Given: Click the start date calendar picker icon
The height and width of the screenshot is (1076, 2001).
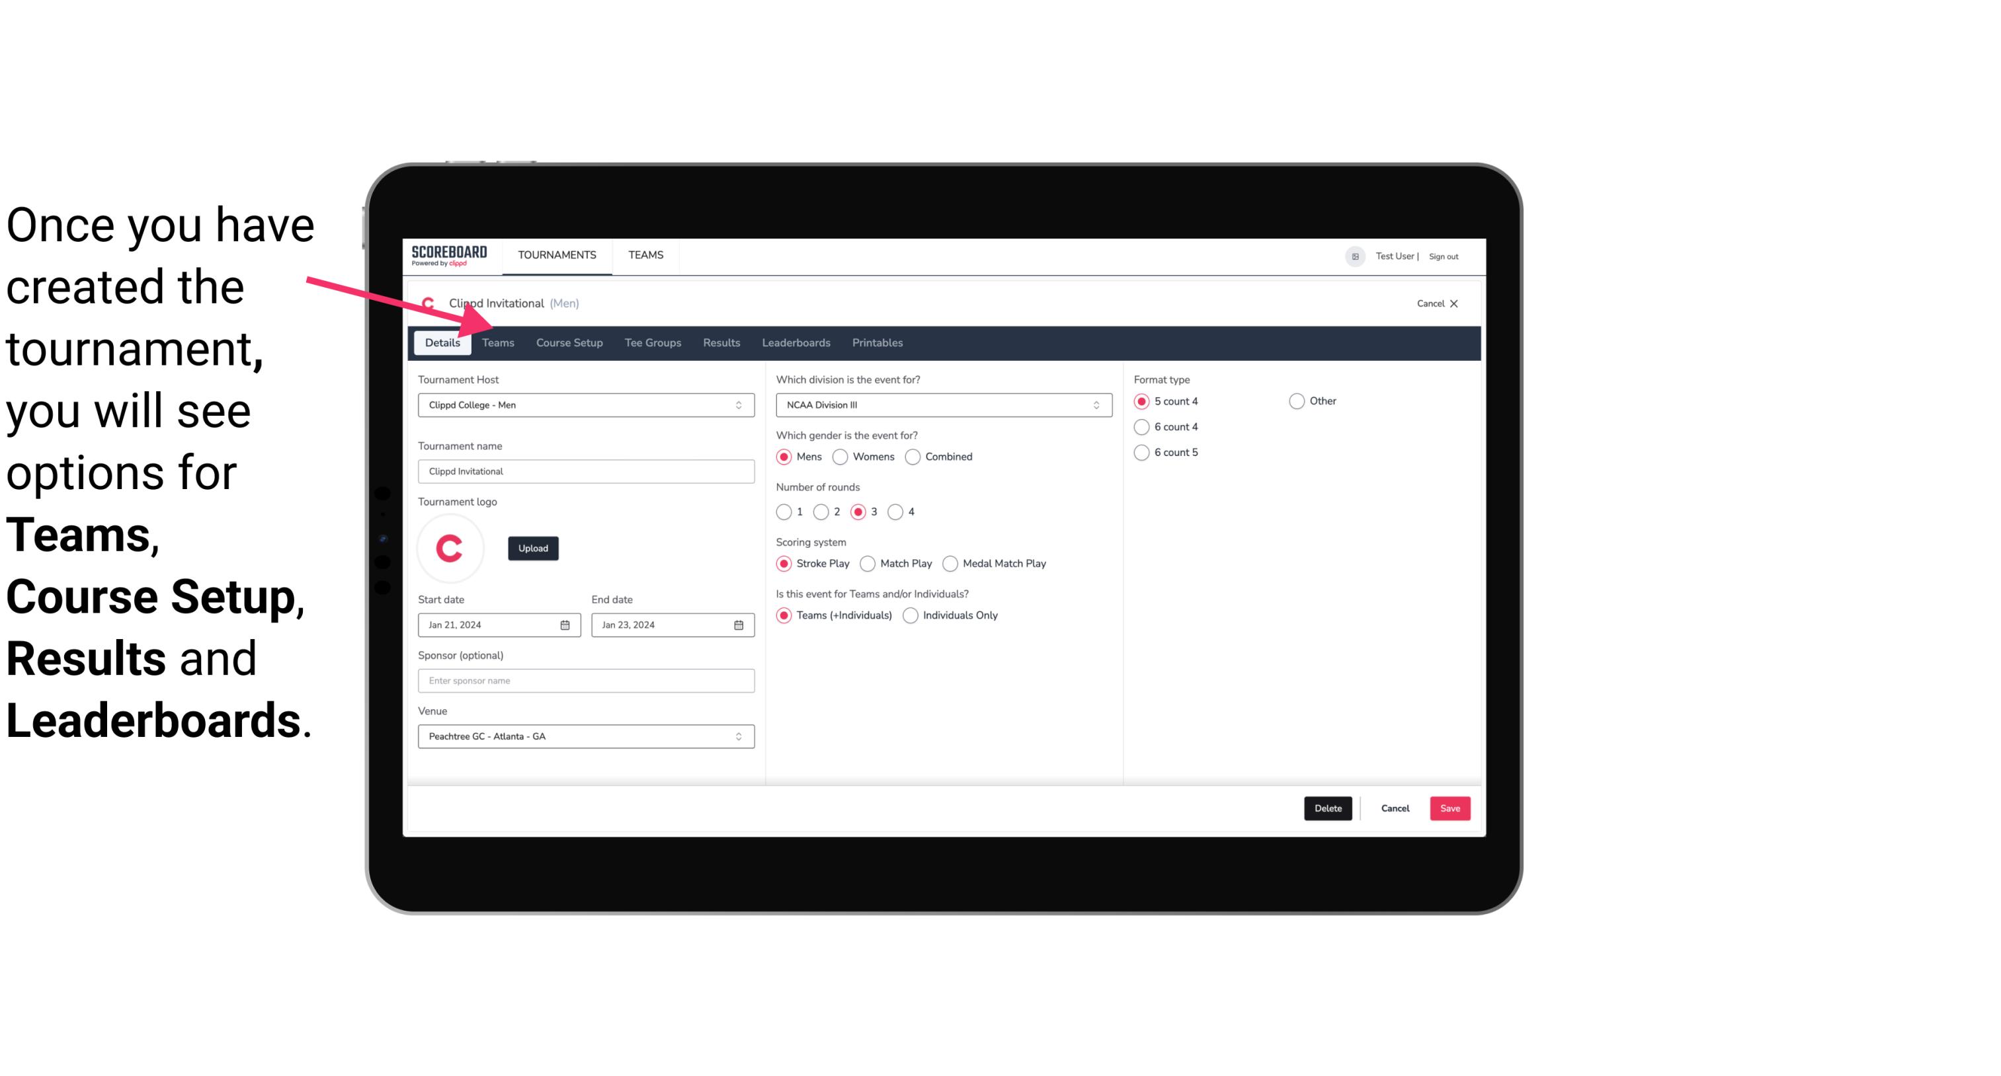Looking at the screenshot, I should coord(566,624).
